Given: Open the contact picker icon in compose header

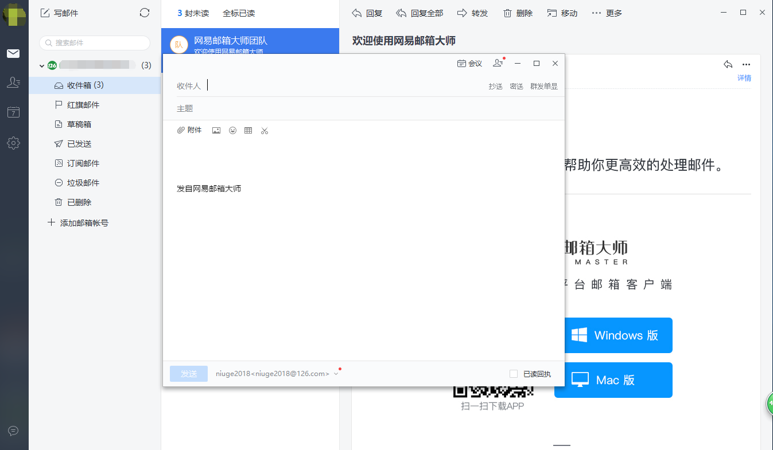Looking at the screenshot, I should [498, 64].
